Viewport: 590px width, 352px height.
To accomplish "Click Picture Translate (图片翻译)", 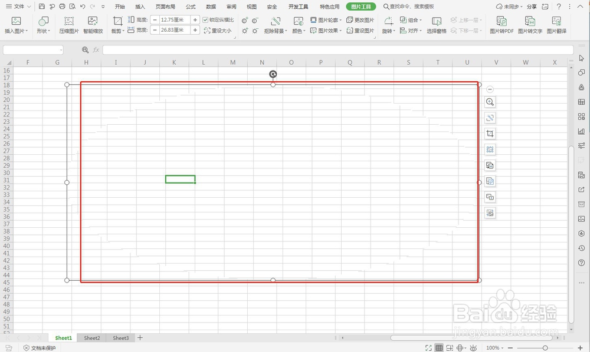I will 556,25.
